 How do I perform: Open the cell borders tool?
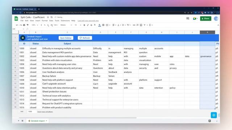click(x=103, y=25)
